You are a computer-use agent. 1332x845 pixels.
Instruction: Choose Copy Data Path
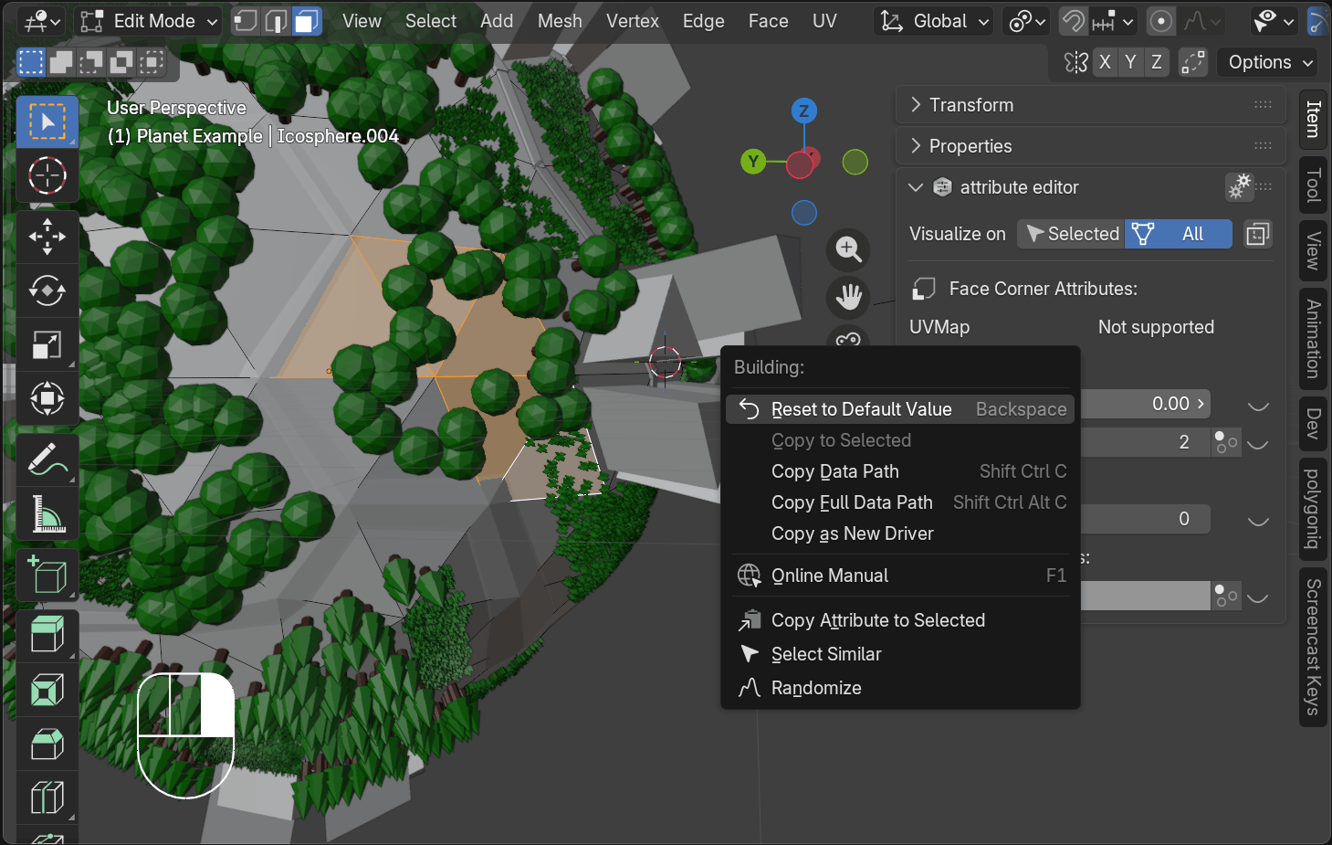coord(900,471)
